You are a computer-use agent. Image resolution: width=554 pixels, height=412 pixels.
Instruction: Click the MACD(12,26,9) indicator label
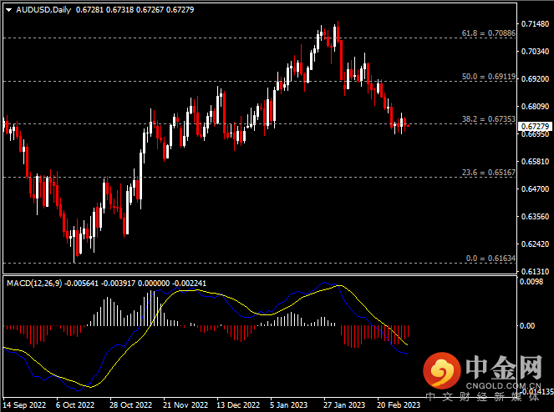(34, 284)
